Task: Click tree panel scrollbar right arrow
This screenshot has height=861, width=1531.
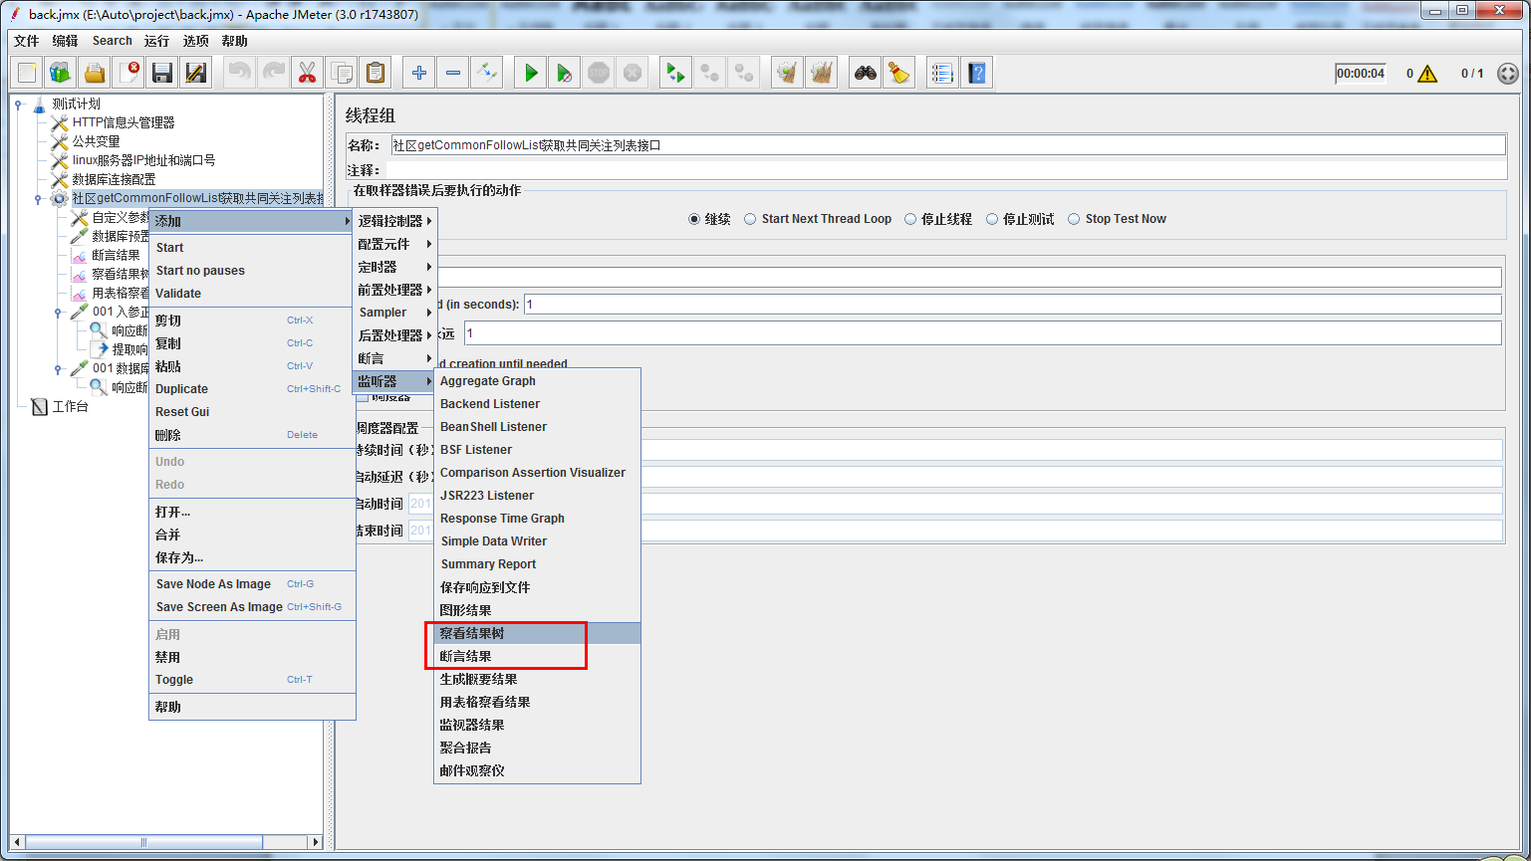Action: click(x=316, y=842)
